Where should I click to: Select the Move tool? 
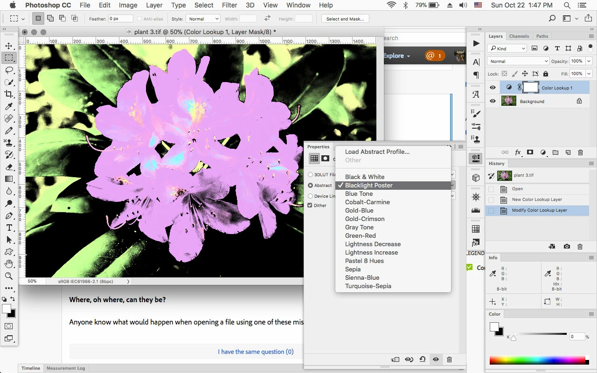click(x=9, y=46)
